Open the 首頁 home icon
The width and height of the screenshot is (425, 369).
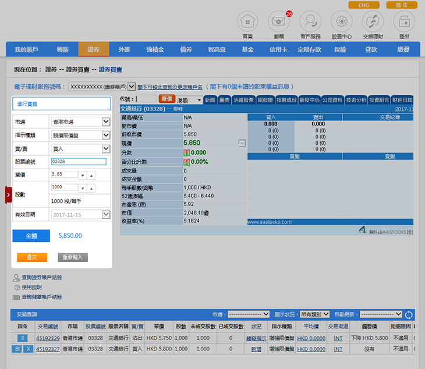pyautogui.click(x=247, y=22)
